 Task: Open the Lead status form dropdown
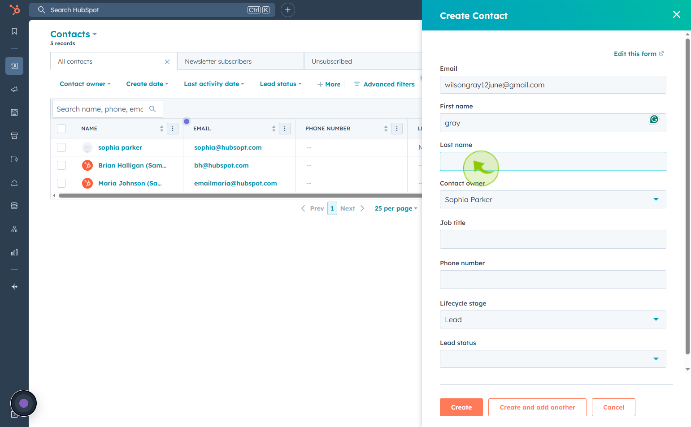click(x=553, y=359)
